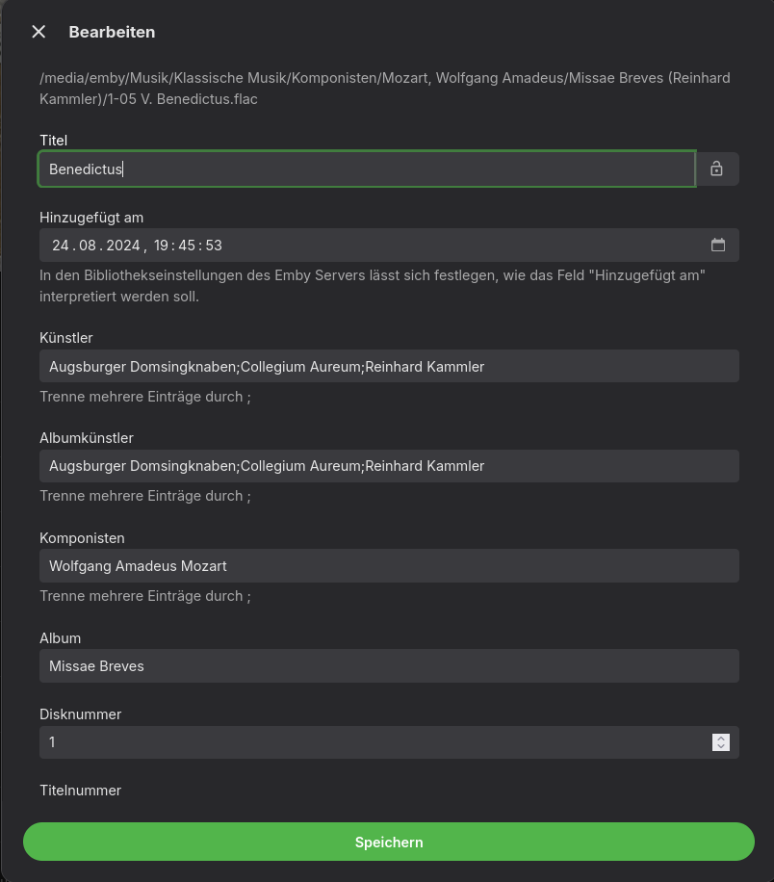Select the month value 08 in date
Screen dimensions: 774x882
click(x=88, y=246)
